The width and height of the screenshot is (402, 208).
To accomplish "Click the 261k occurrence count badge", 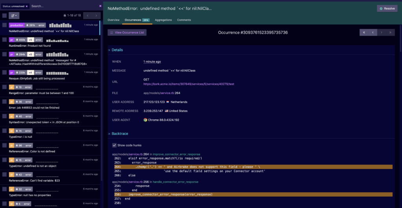I will click(31, 25).
